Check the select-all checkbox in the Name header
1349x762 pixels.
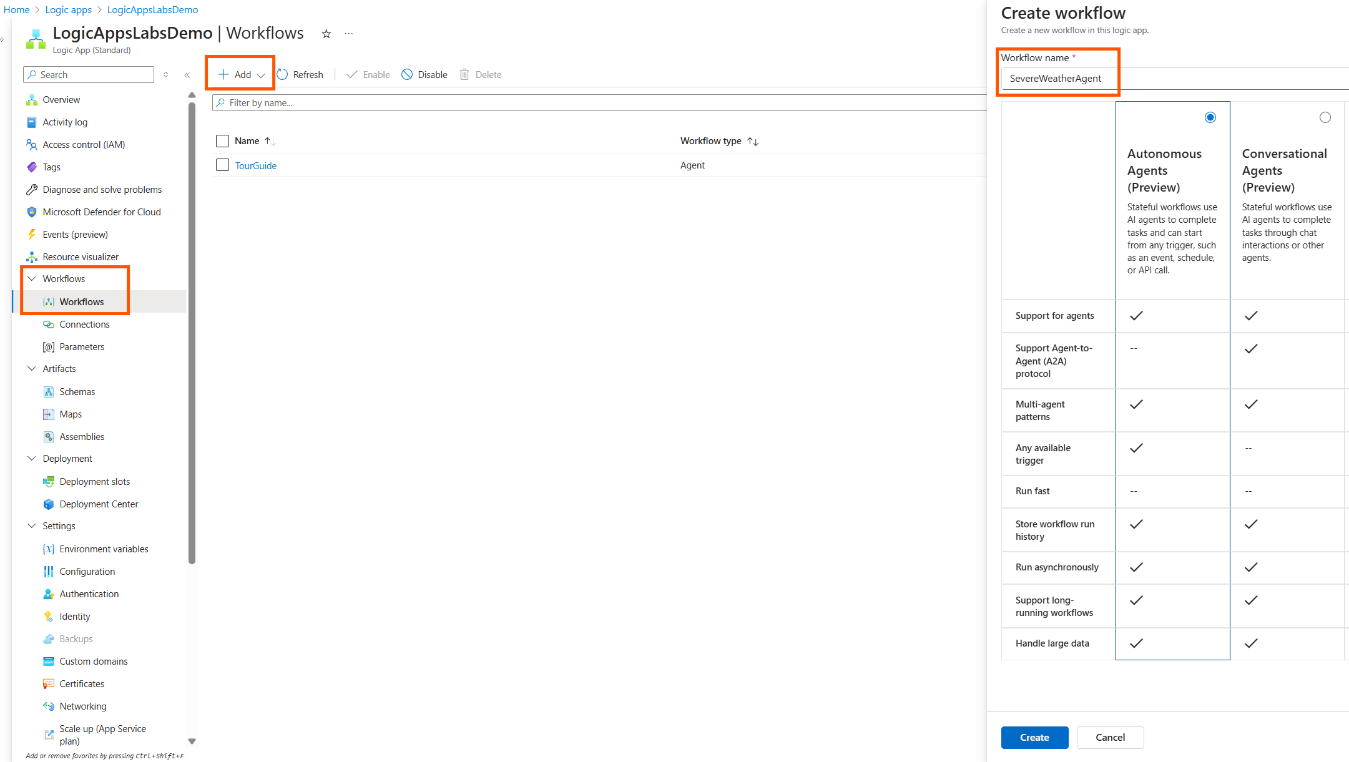pyautogui.click(x=222, y=140)
